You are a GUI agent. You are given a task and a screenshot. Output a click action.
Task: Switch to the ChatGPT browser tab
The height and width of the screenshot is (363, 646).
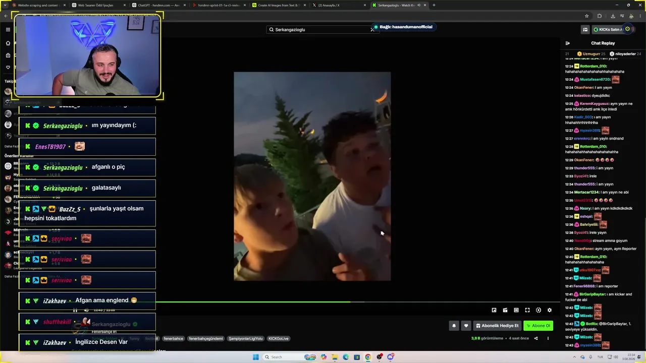(158, 5)
